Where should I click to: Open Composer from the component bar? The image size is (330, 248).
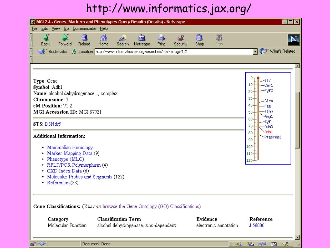pos(286,244)
